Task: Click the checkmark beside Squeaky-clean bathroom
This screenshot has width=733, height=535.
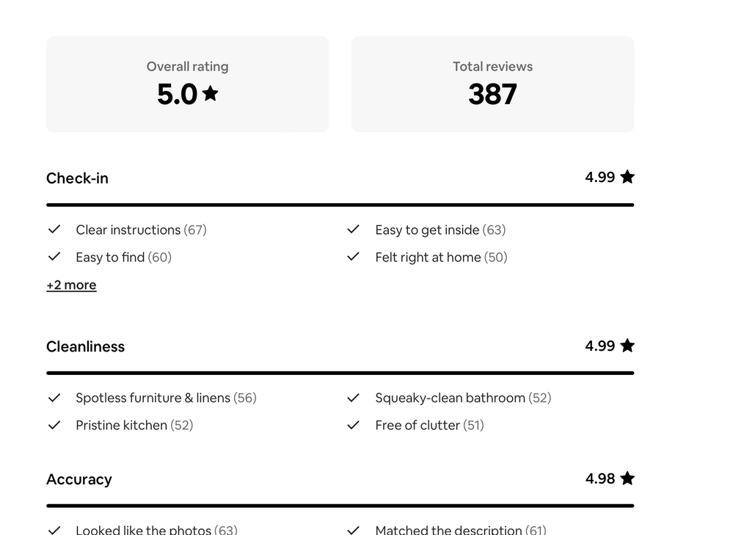Action: pyautogui.click(x=353, y=398)
